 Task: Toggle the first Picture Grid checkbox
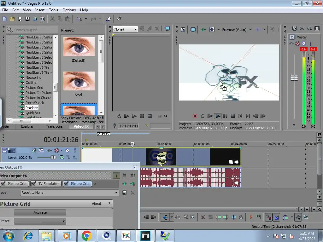click(3, 184)
